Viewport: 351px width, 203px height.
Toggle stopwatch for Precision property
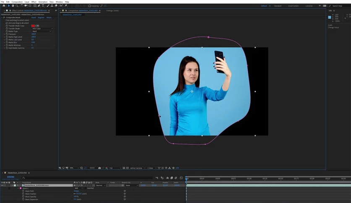[x=7, y=34]
